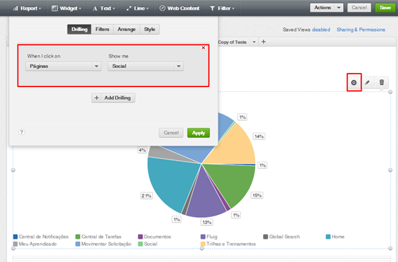Expand the Copy of Teste tab dropdown arrow
This screenshot has width=398, height=262.
pyautogui.click(x=254, y=42)
